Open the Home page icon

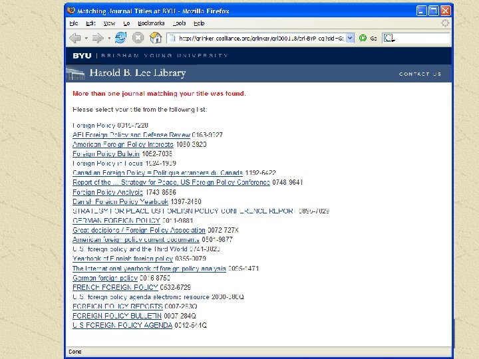point(156,38)
